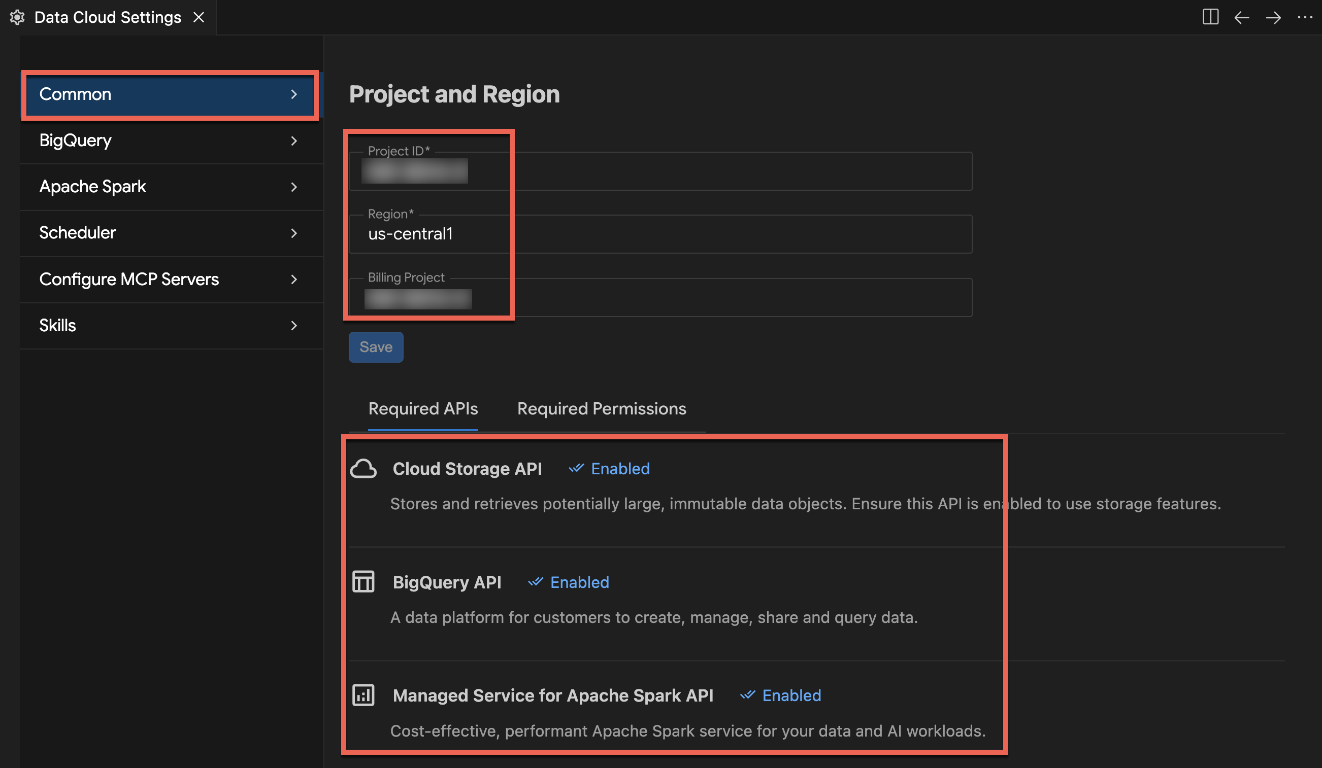This screenshot has width=1322, height=768.
Task: Click the BigQuery API heading
Action: [x=447, y=582]
